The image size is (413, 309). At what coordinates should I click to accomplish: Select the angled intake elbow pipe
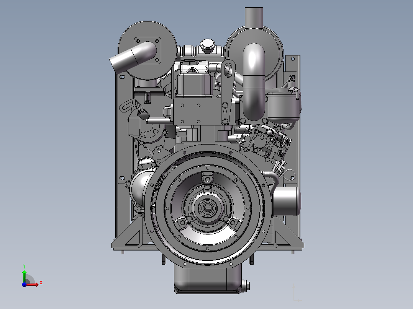point(134,57)
